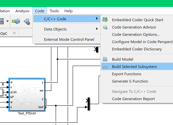Expand the C/C++ Code submenu arrow
This screenshot has height=125, width=173.
(x=97, y=19)
